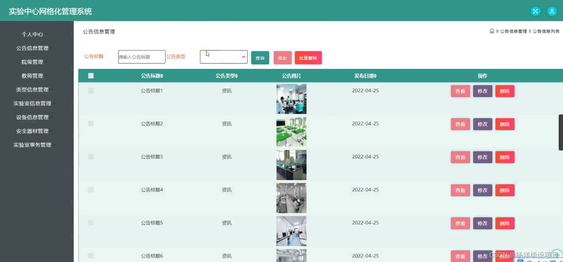Click the 公告图片 column header

291,76
